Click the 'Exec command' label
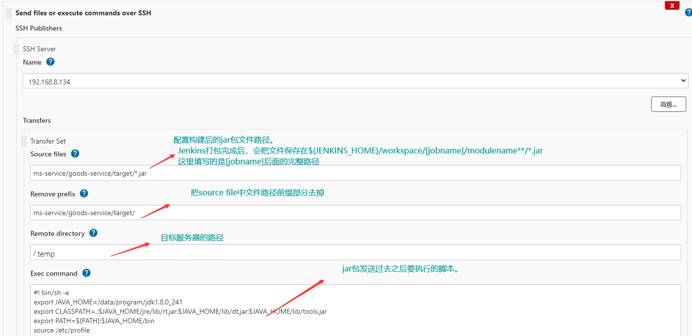 54,273
